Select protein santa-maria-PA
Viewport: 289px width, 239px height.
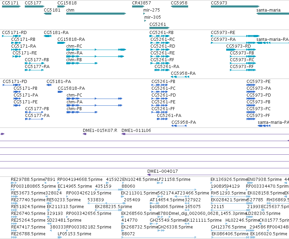coord(264,126)
